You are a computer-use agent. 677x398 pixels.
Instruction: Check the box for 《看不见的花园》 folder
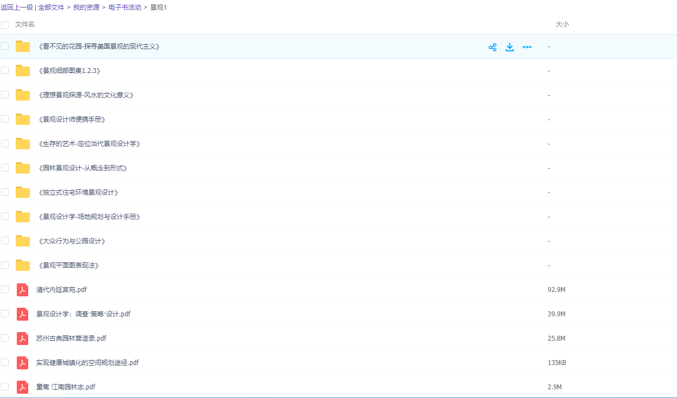tap(5, 46)
